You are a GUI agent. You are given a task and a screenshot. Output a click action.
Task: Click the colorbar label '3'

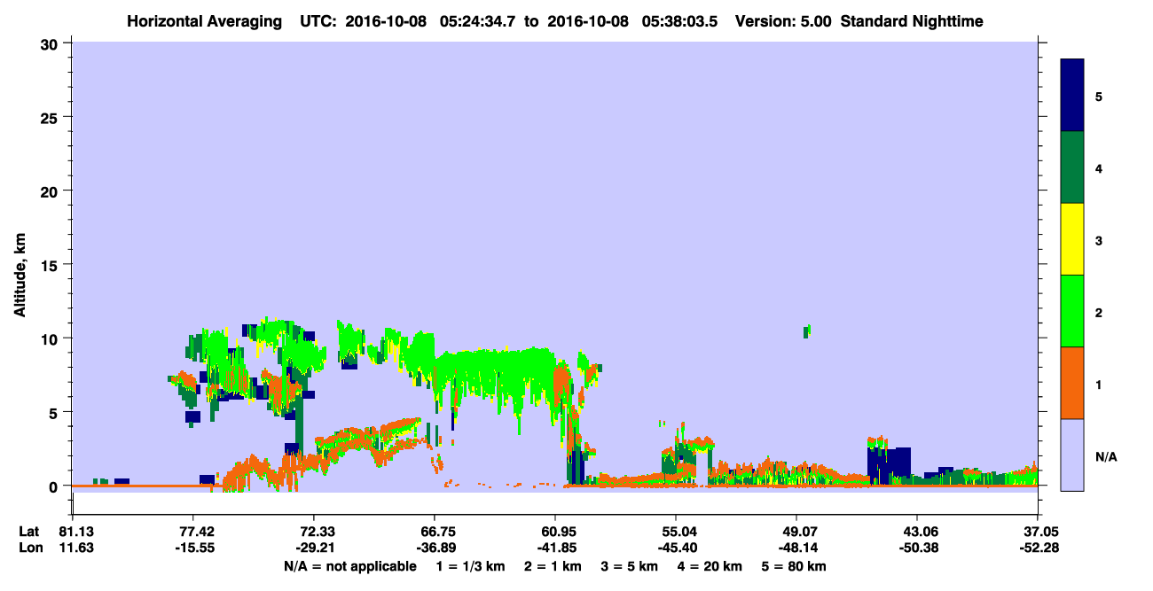pyautogui.click(x=1099, y=239)
